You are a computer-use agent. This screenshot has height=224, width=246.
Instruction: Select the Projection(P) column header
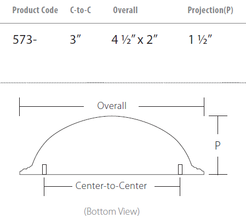click(x=210, y=10)
